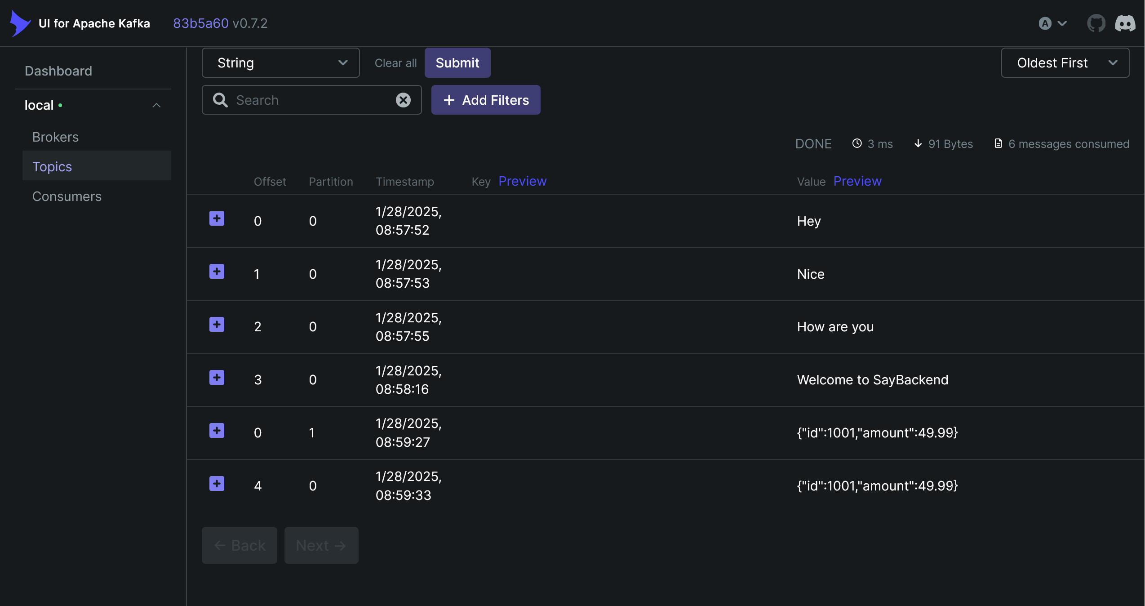Expand the 'Welcome to SayBackend' message row

[217, 378]
